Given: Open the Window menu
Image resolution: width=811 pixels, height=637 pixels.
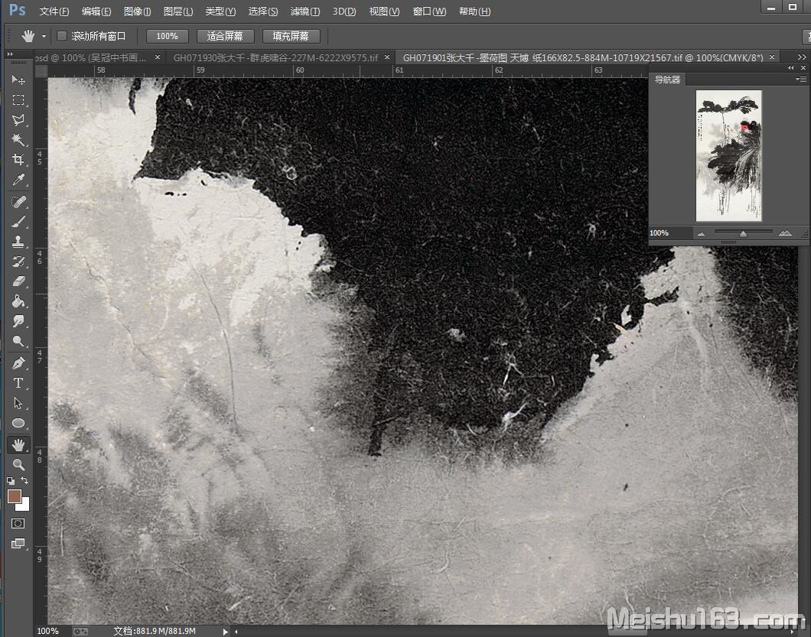Looking at the screenshot, I should point(429,11).
